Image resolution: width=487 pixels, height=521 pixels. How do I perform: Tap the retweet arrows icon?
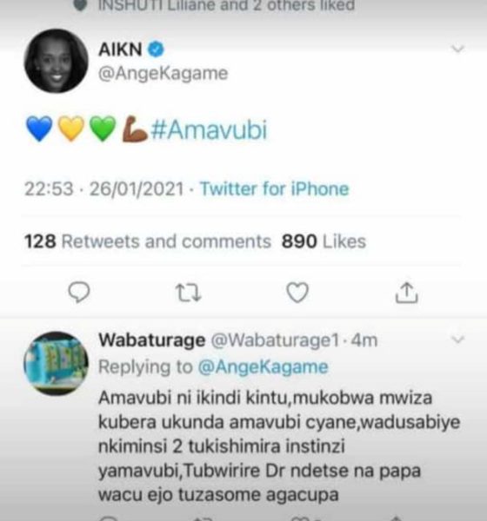click(x=188, y=293)
